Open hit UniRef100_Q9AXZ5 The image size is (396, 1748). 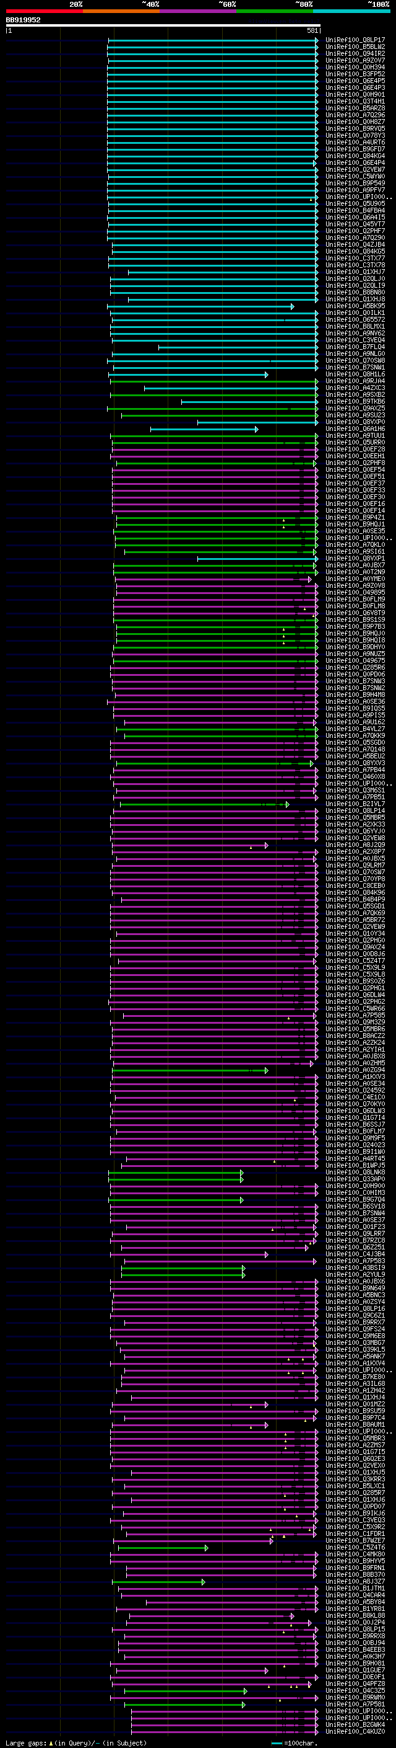point(355,409)
